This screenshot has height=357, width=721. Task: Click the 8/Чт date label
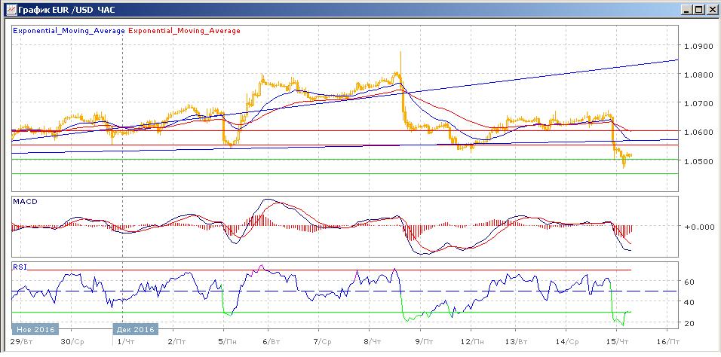(372, 342)
